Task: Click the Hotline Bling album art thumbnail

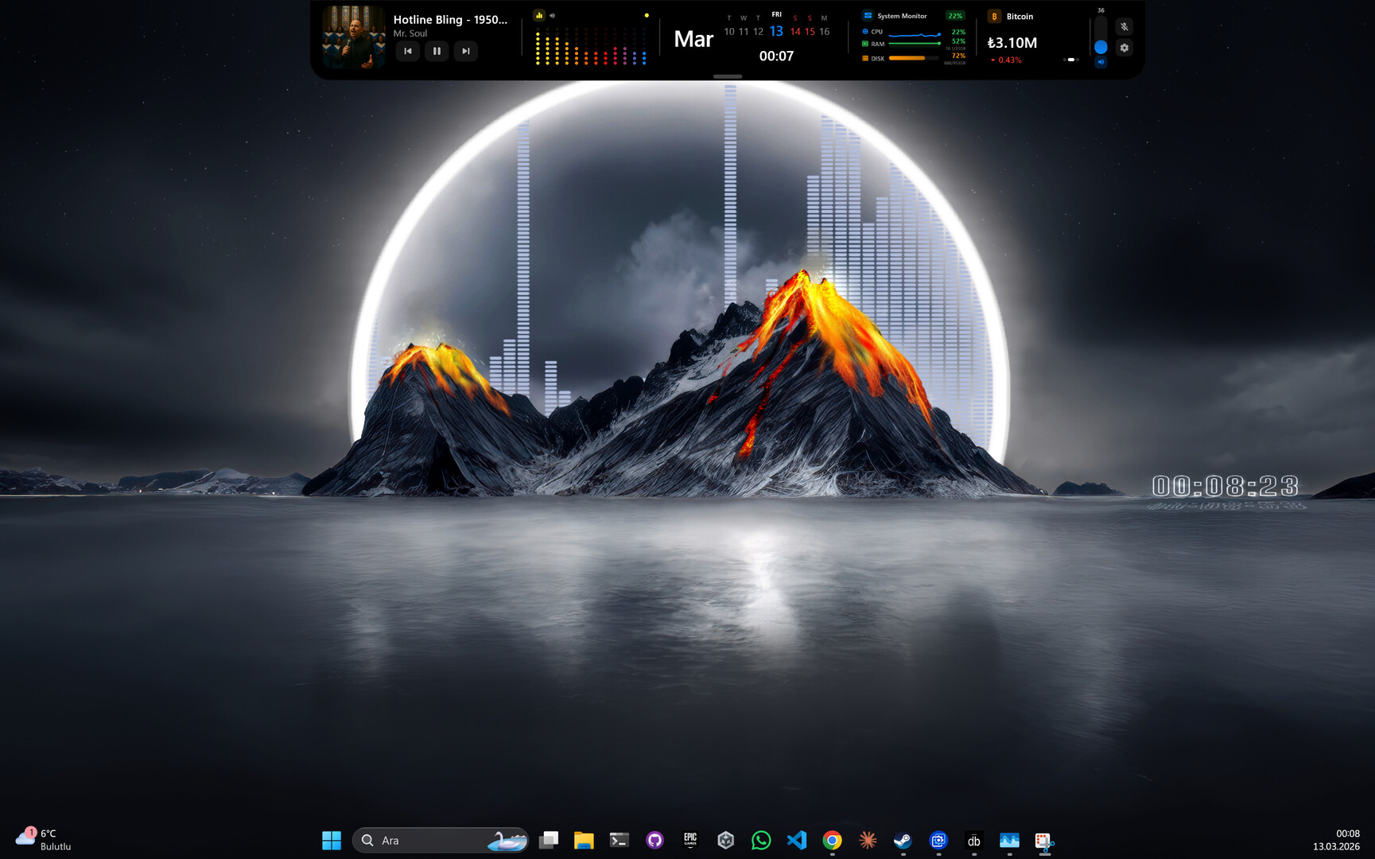Action: pos(354,37)
